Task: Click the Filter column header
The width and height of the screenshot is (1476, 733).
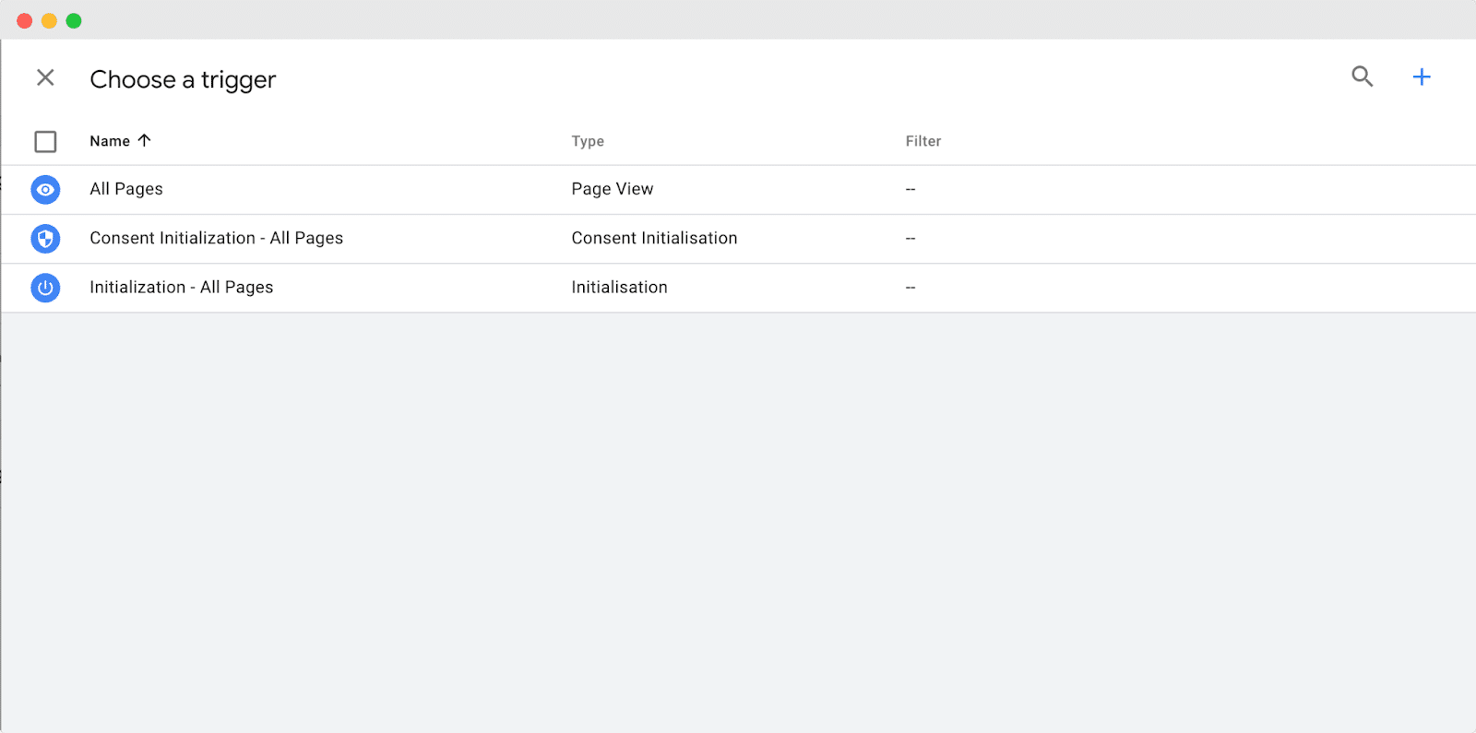Action: coord(923,141)
